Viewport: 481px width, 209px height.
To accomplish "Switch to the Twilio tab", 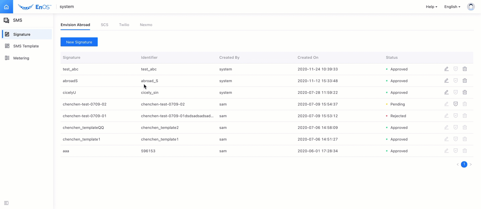I will [x=124, y=25].
